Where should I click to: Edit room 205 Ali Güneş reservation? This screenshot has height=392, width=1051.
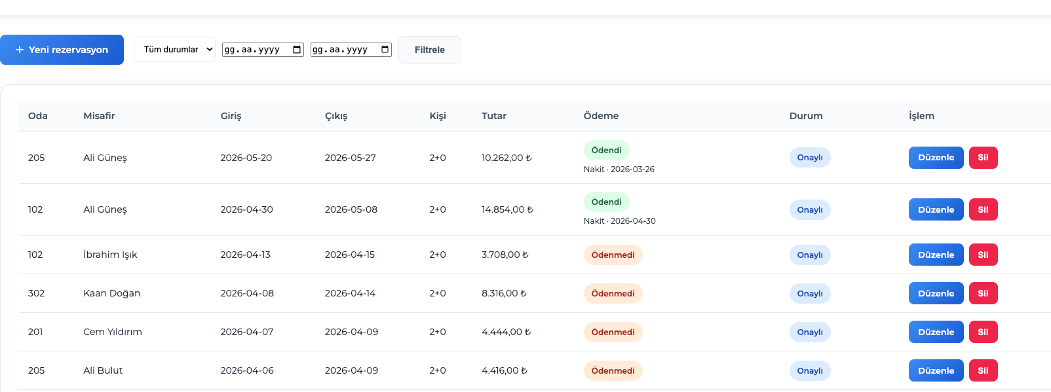pyautogui.click(x=935, y=158)
